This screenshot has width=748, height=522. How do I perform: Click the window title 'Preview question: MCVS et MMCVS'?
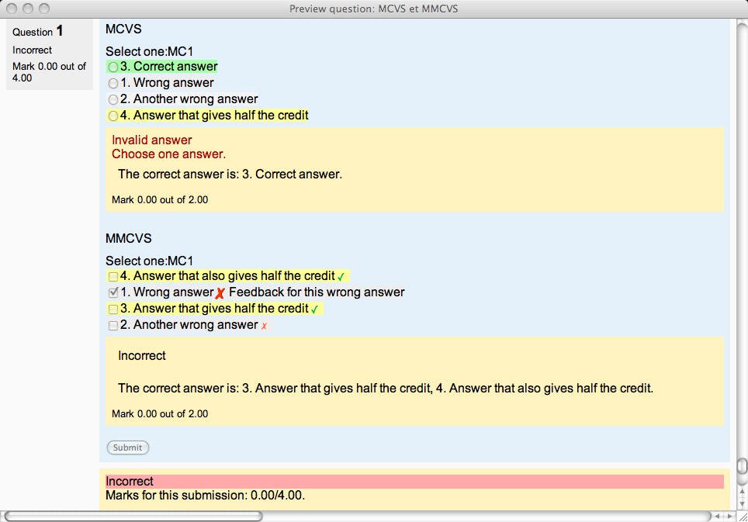click(x=373, y=9)
